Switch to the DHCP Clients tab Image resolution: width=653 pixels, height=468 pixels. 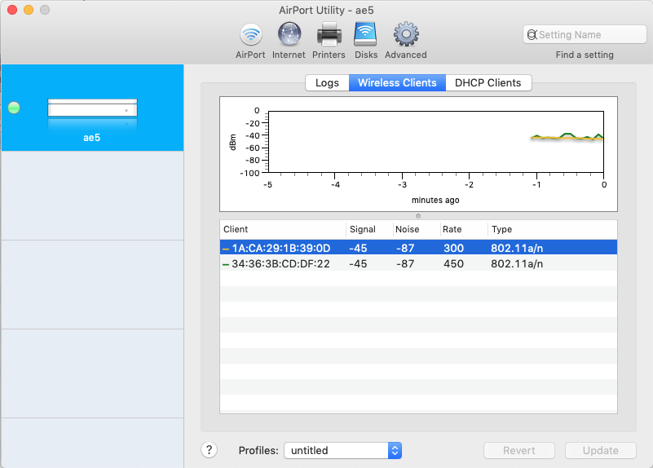[x=488, y=83]
